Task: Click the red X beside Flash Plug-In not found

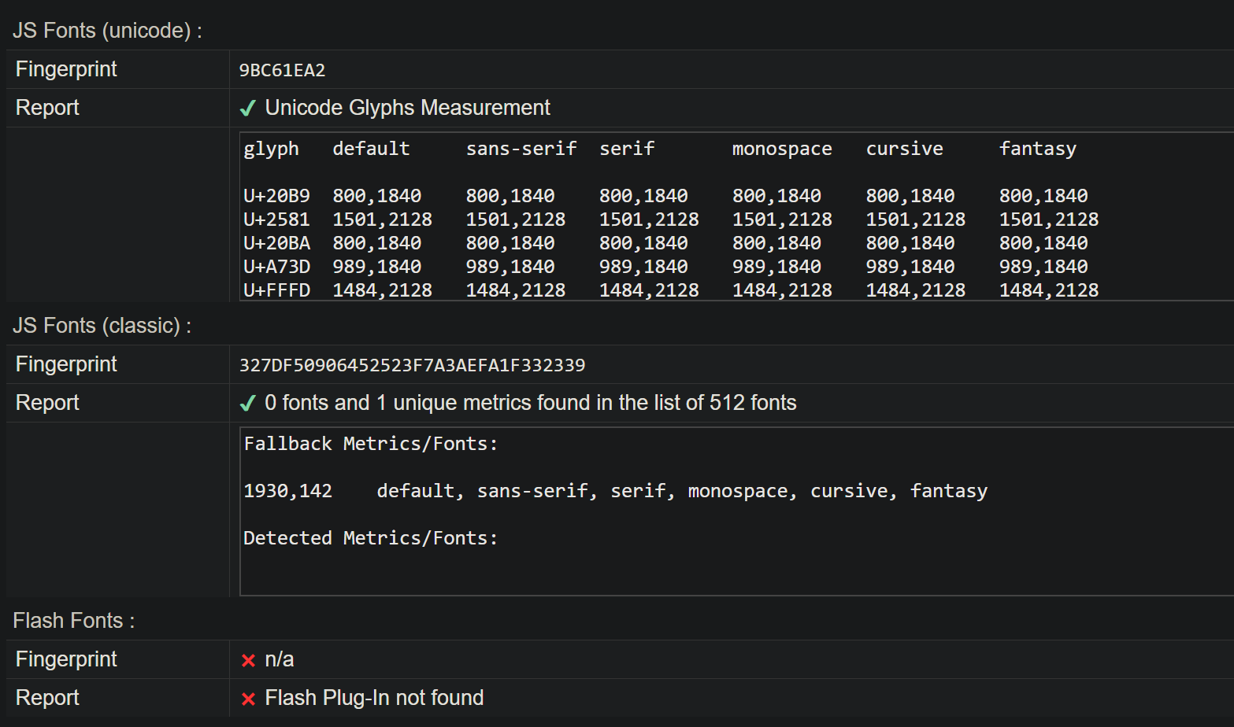Action: click(248, 699)
